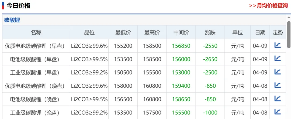Click the -1000 change value
This screenshot has width=291, height=119.
tap(210, 113)
